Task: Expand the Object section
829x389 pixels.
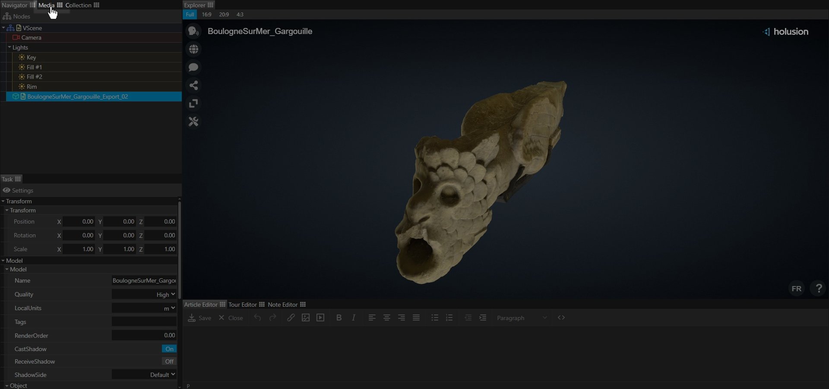Action: click(7, 386)
